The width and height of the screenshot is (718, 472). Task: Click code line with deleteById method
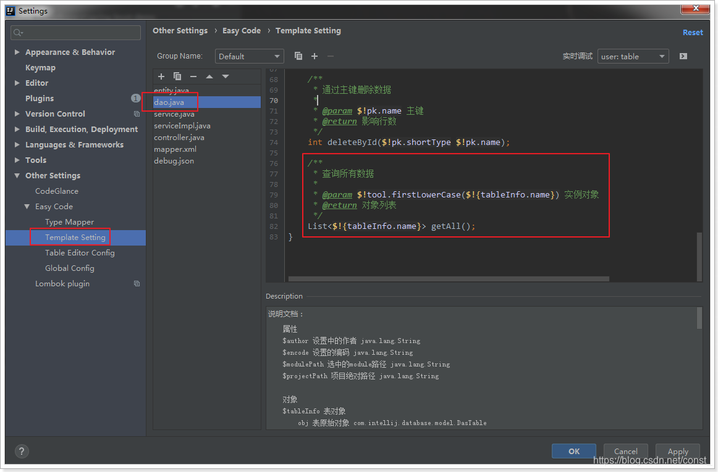click(408, 143)
